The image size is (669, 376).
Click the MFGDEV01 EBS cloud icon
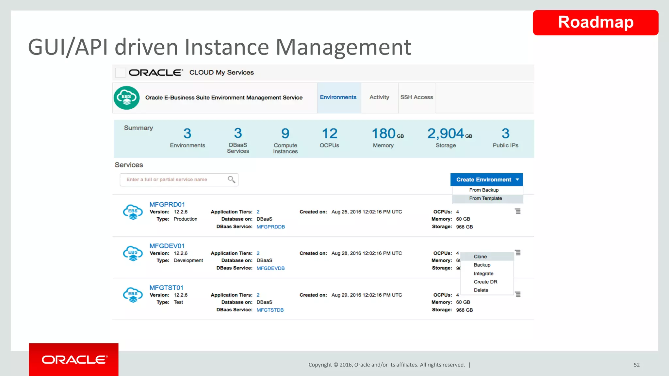click(133, 254)
